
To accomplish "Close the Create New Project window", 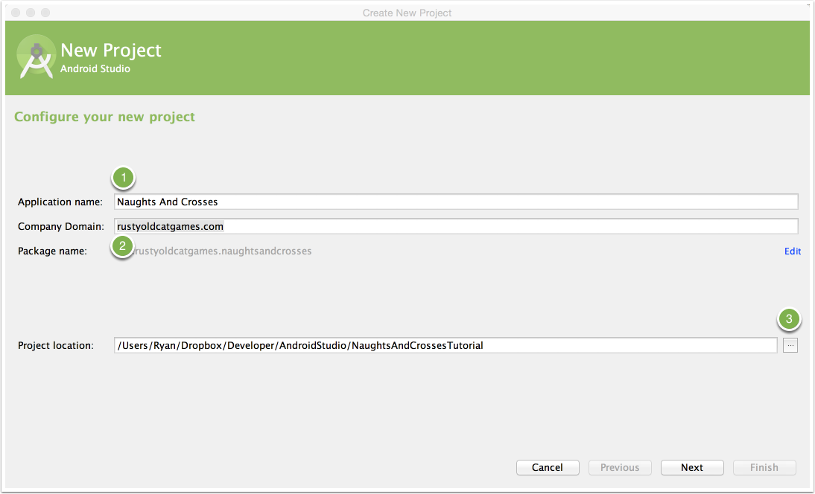I will tap(16, 13).
